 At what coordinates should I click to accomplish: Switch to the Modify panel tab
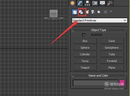[80, 3]
